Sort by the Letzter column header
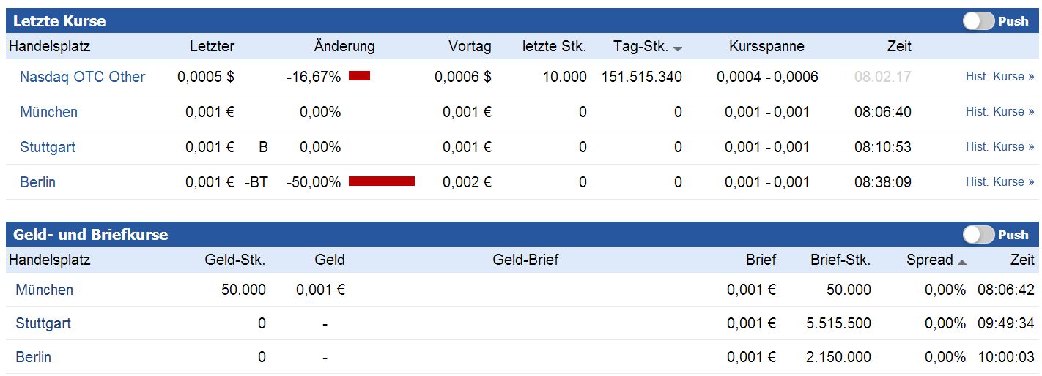 tap(212, 46)
